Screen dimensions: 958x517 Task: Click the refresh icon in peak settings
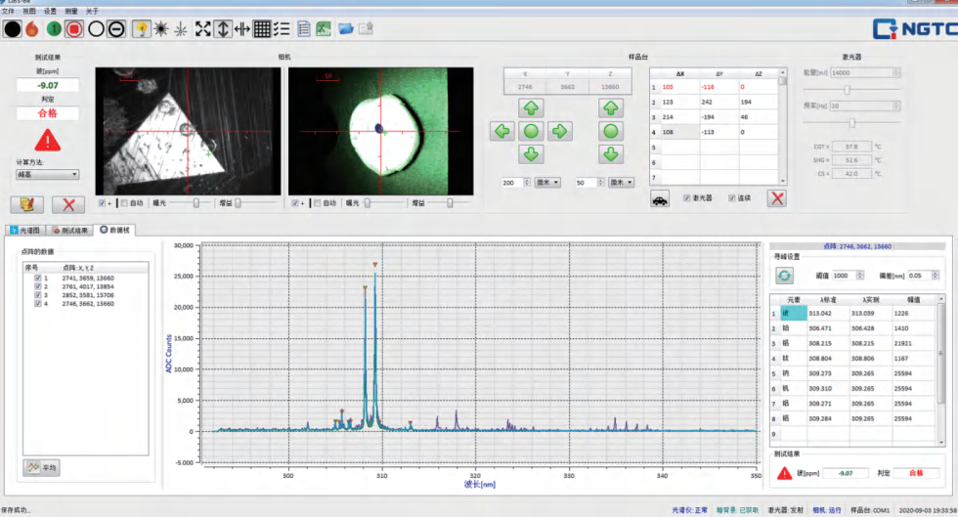coord(785,276)
